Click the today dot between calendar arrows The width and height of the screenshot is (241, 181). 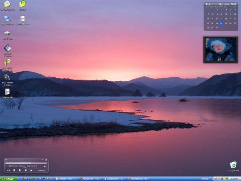tap(208, 4)
